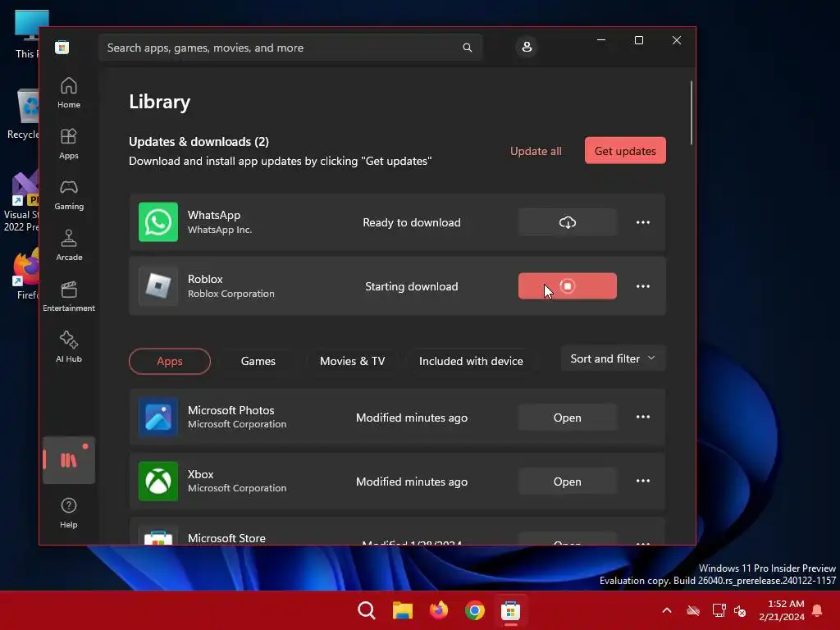840x630 pixels.
Task: Expand the Sort and filter dropdown
Action: pyautogui.click(x=613, y=358)
